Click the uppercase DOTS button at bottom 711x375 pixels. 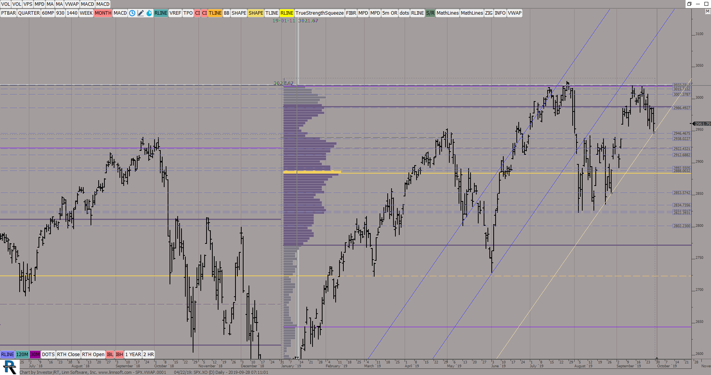tap(48, 355)
